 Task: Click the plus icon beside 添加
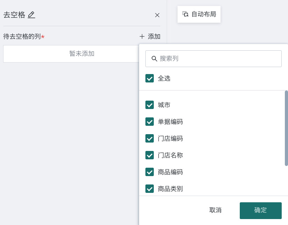point(142,36)
